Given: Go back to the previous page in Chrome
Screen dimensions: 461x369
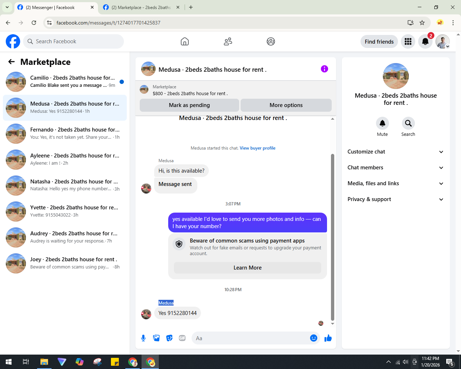Looking at the screenshot, I should coord(8,23).
